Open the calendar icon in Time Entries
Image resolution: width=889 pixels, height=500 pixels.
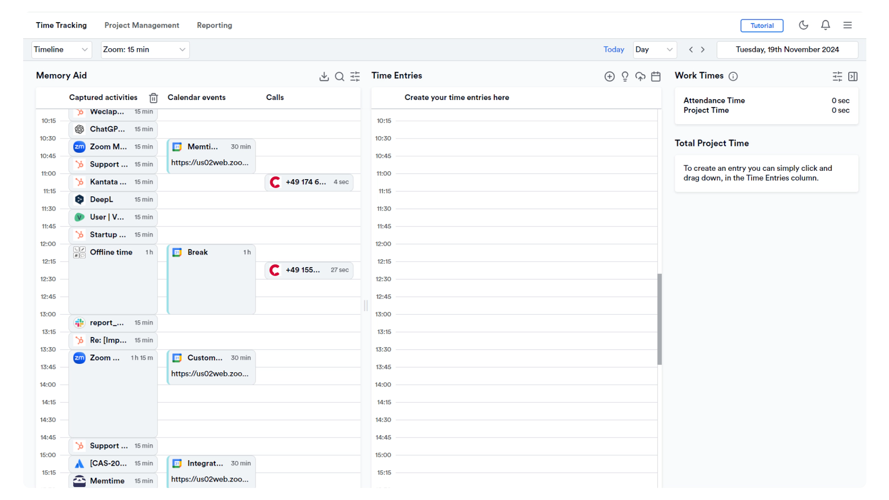tap(656, 76)
